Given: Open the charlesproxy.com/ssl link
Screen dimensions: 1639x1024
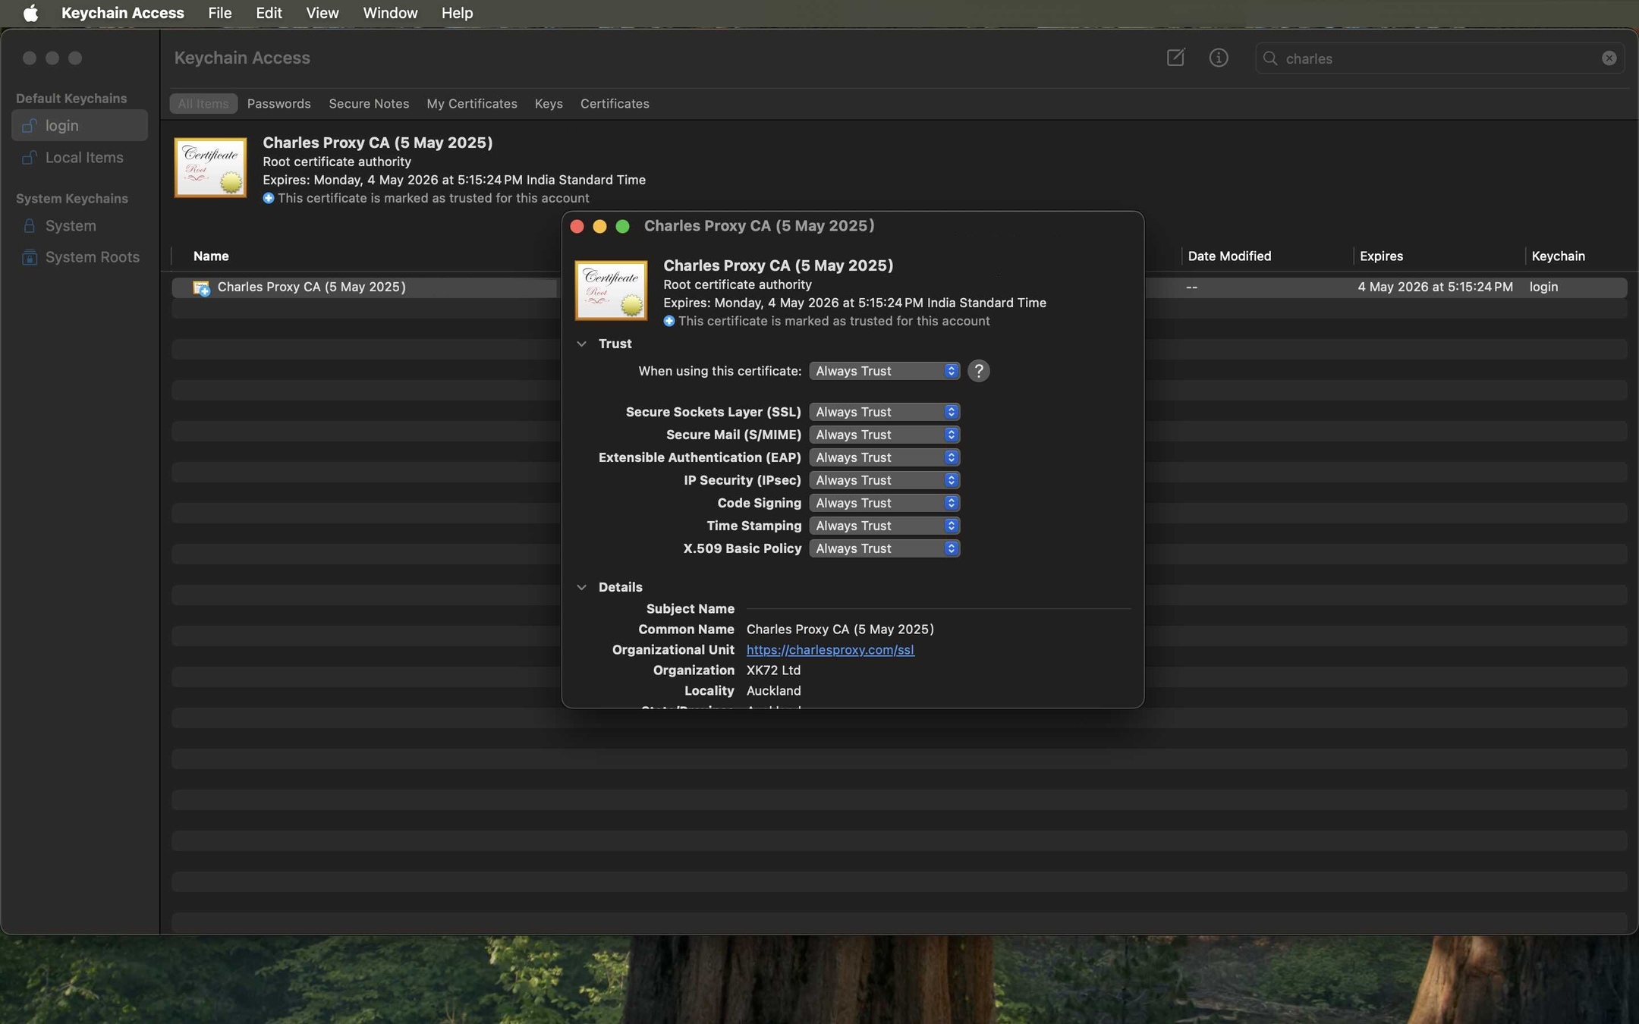Looking at the screenshot, I should click(x=830, y=650).
